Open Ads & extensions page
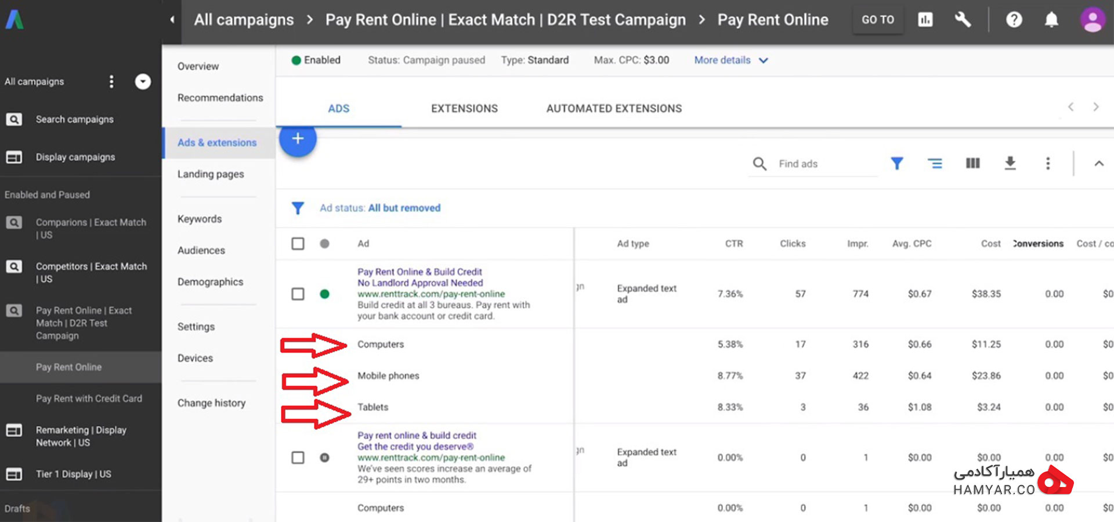 point(217,143)
